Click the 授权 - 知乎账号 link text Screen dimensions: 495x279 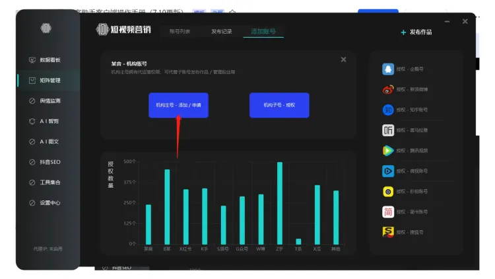(412, 110)
